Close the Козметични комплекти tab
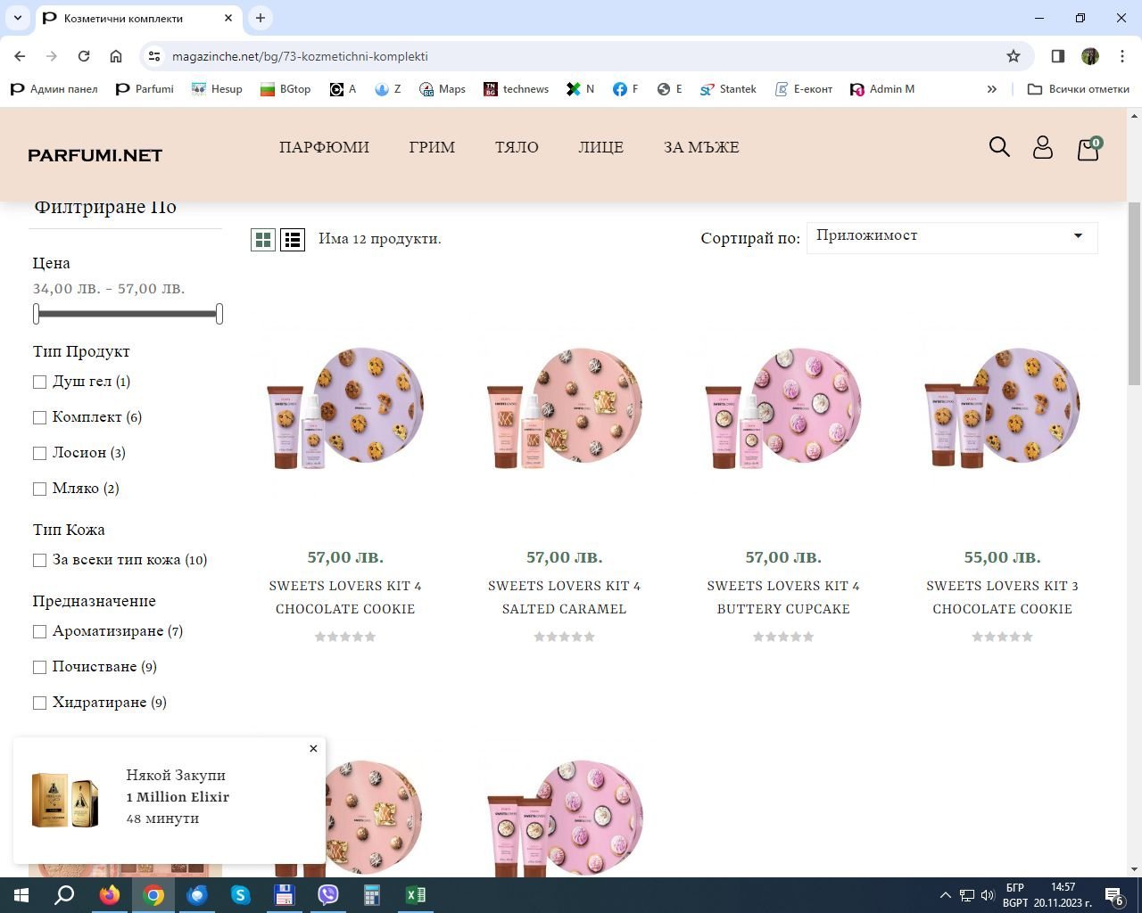The image size is (1142, 913). (228, 18)
